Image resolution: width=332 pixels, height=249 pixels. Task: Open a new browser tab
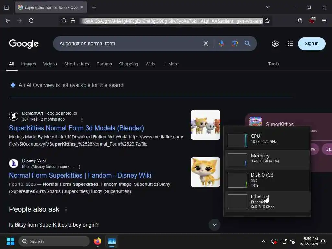(94, 7)
